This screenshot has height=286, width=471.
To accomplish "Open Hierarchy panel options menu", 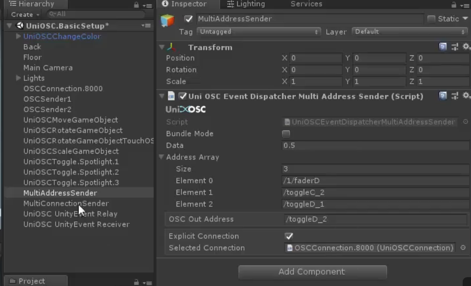I will tap(147, 5).
